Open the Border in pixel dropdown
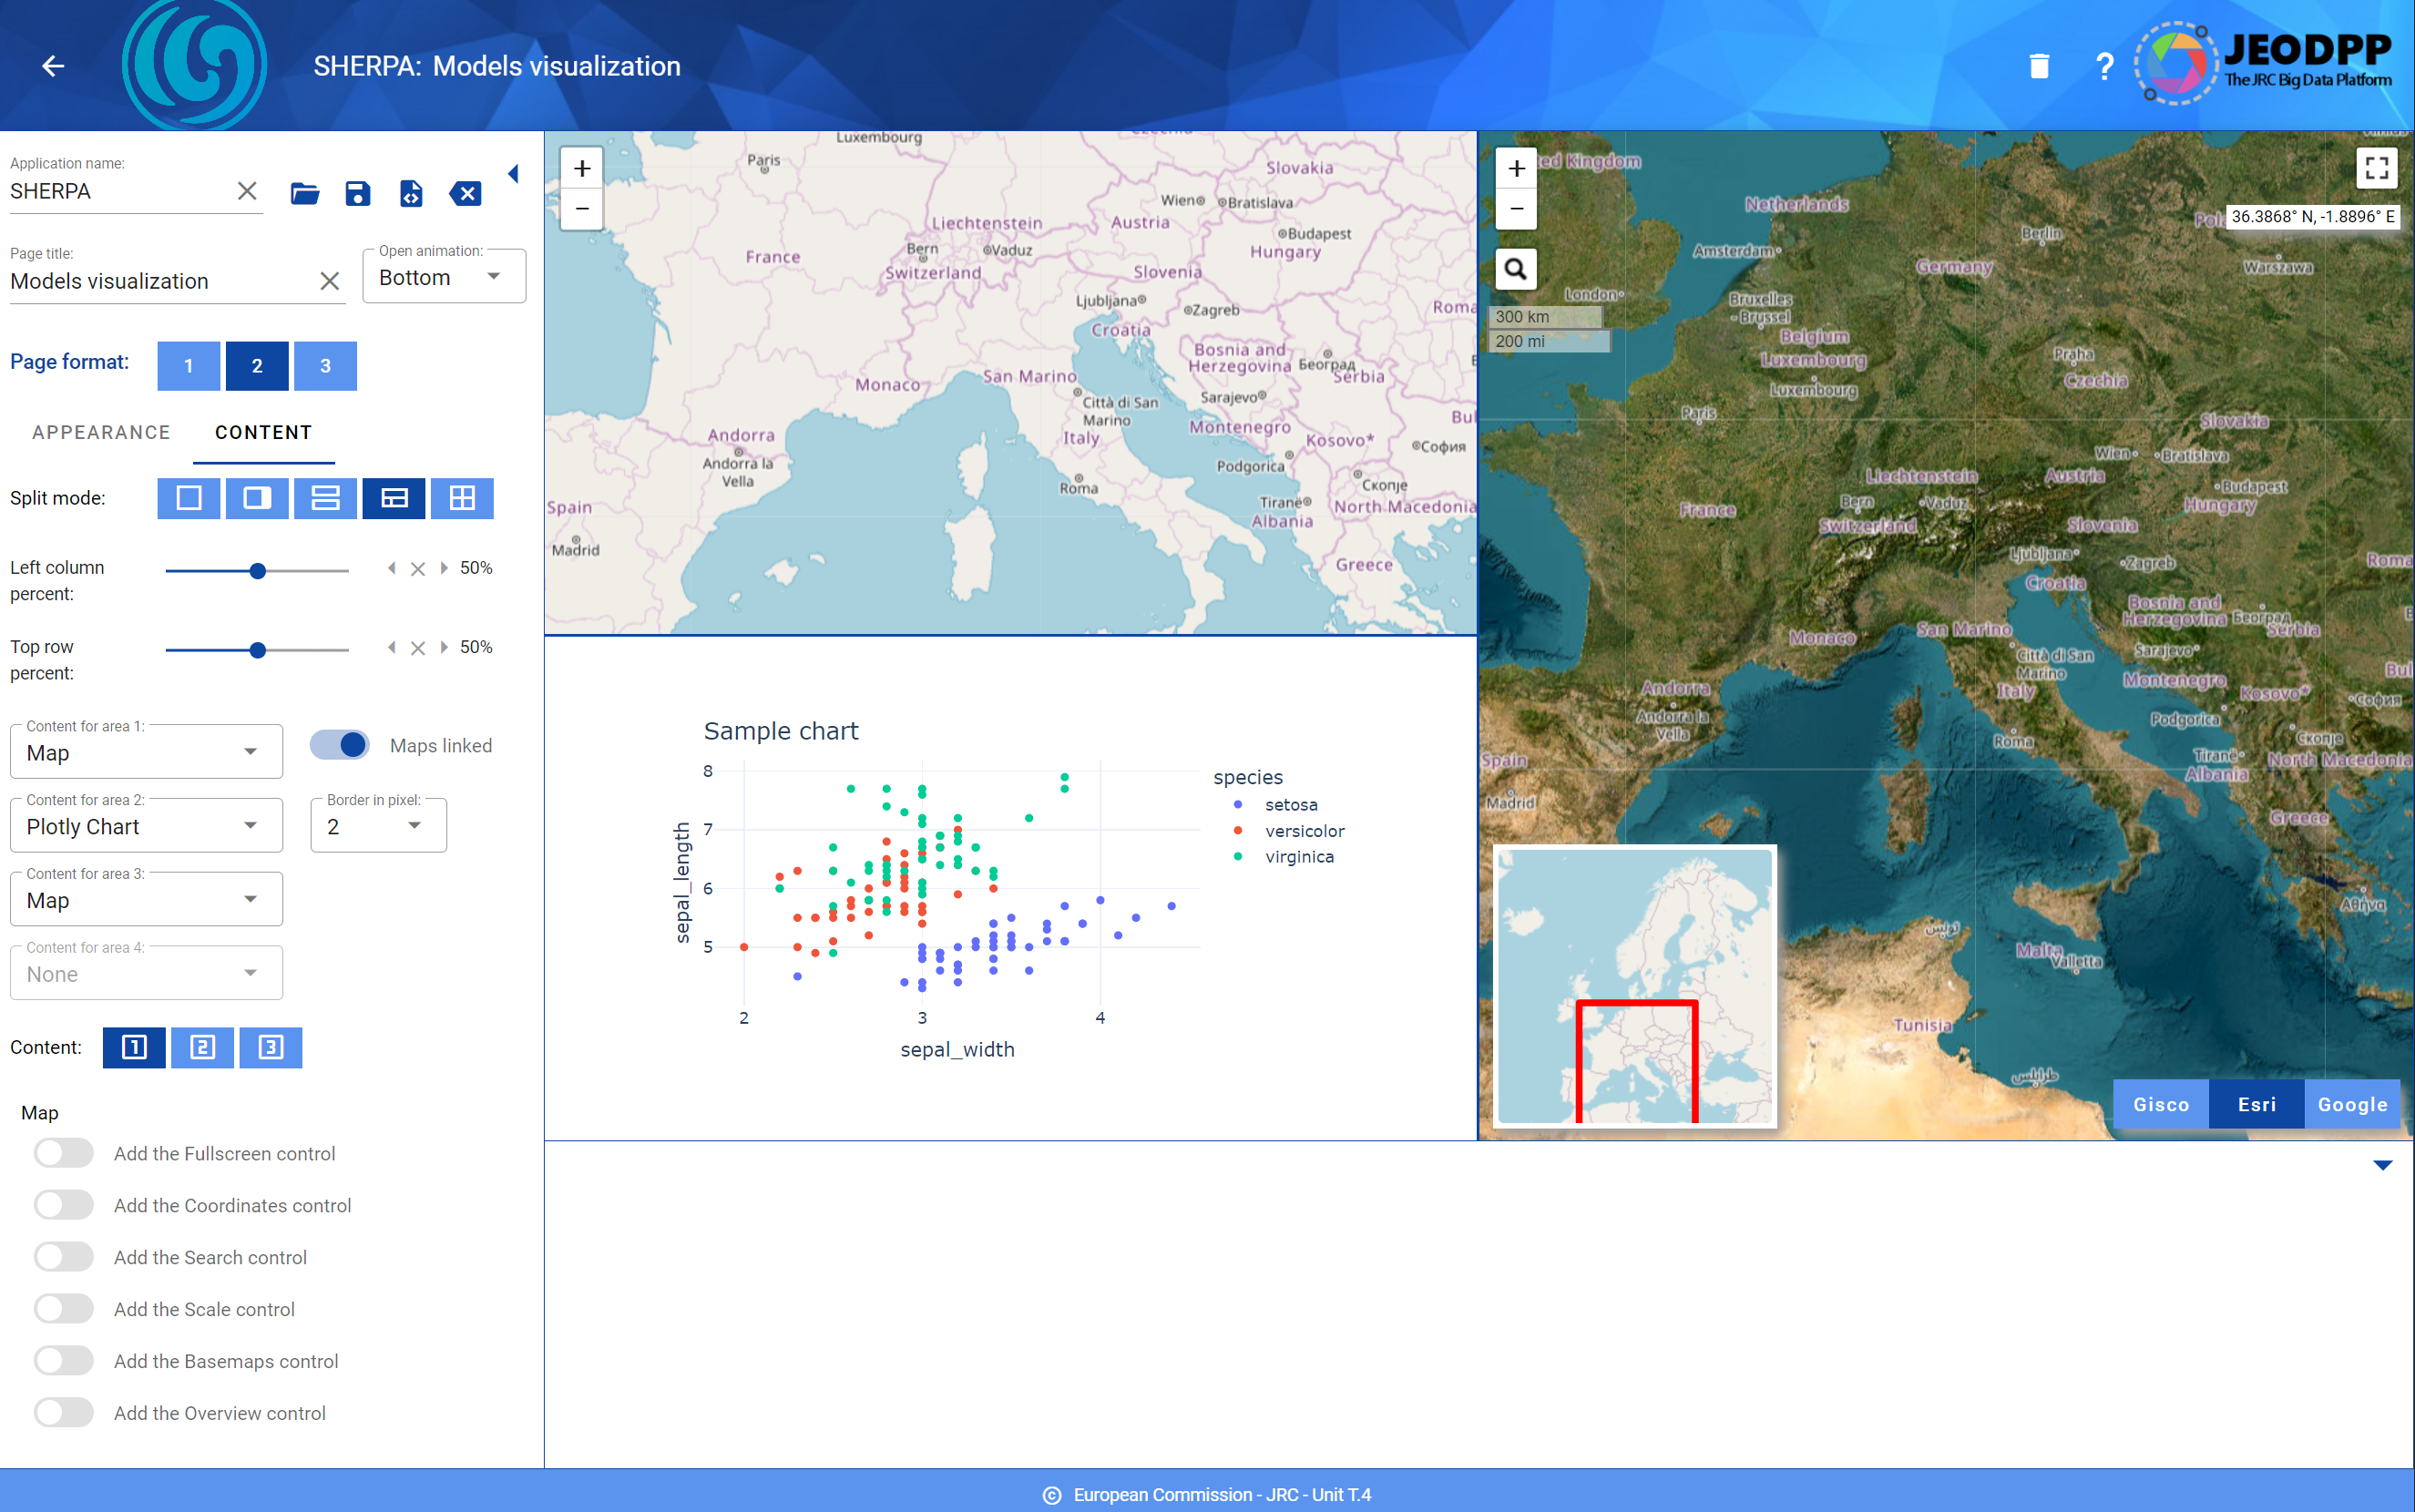The height and width of the screenshot is (1512, 2415). point(378,826)
